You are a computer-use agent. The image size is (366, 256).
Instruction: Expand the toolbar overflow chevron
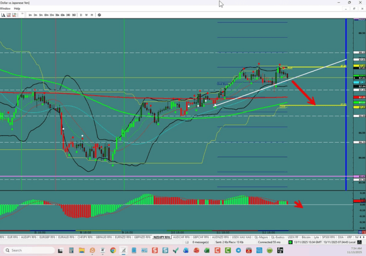coord(22,14)
